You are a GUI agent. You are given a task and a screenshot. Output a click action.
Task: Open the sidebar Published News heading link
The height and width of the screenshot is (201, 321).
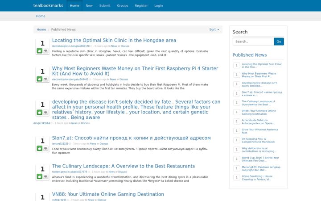pyautogui.click(x=250, y=55)
